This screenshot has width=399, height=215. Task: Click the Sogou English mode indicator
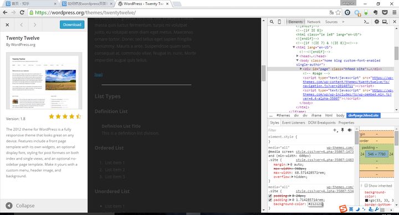point(351,209)
